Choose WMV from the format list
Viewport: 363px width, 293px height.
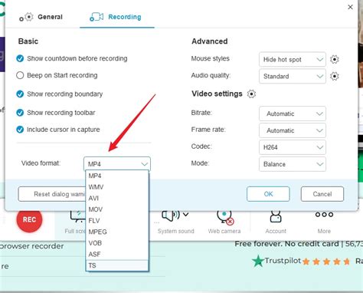117,187
